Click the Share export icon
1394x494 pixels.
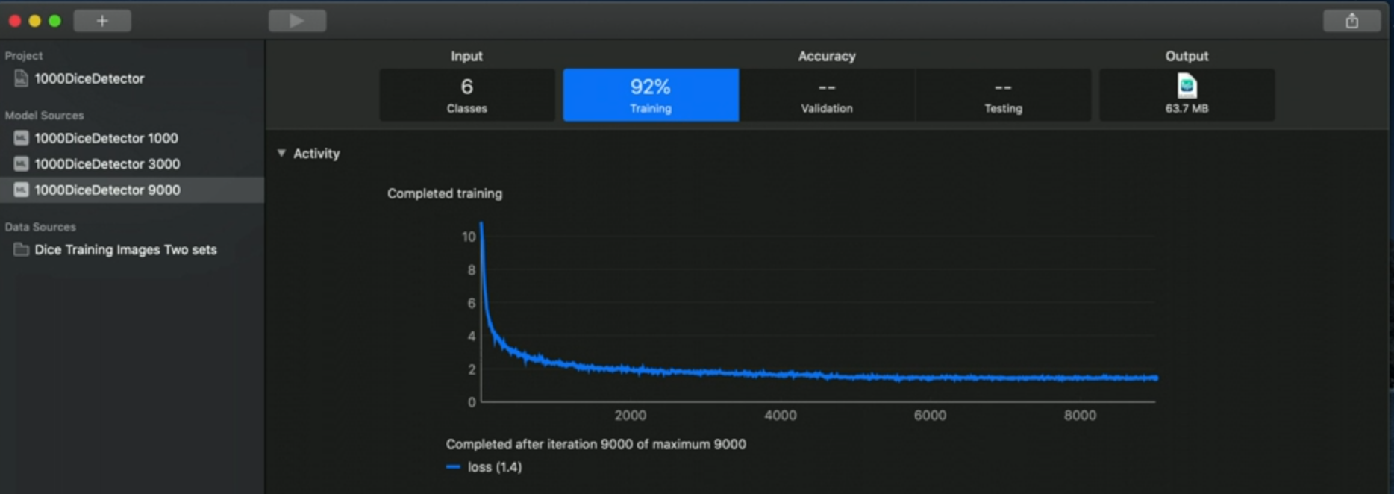pyautogui.click(x=1351, y=21)
